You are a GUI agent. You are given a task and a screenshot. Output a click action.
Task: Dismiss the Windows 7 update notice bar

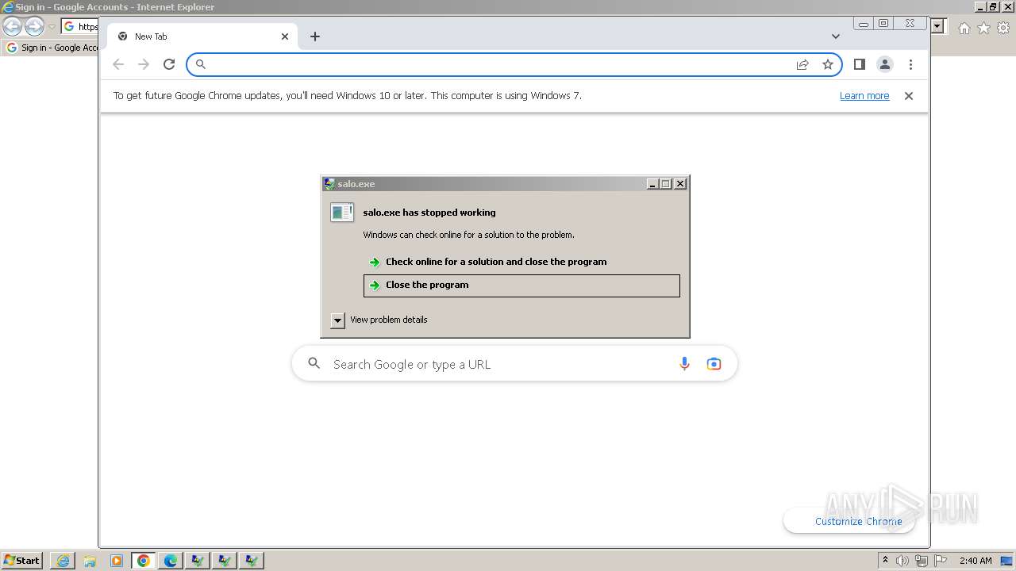909,96
